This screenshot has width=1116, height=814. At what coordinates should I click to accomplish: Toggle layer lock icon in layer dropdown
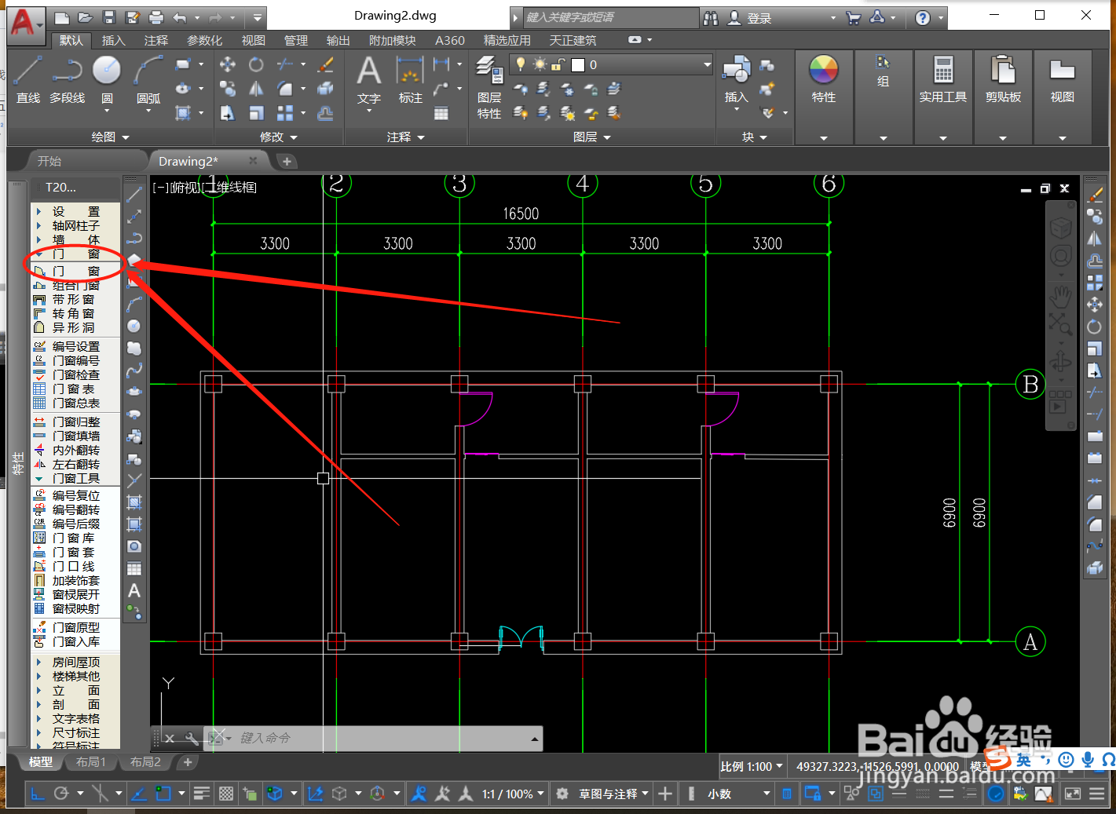[558, 64]
